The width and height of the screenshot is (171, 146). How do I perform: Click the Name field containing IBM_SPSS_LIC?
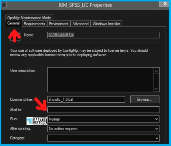(x=104, y=35)
